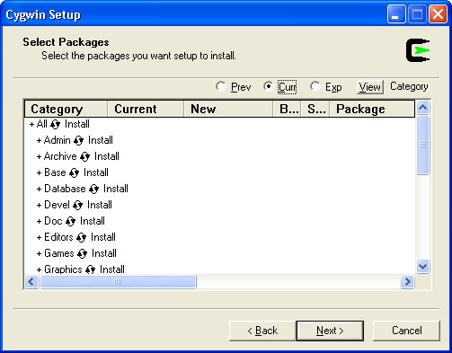Click the cycle icon beside Graphics
The image size is (452, 353).
click(x=90, y=269)
